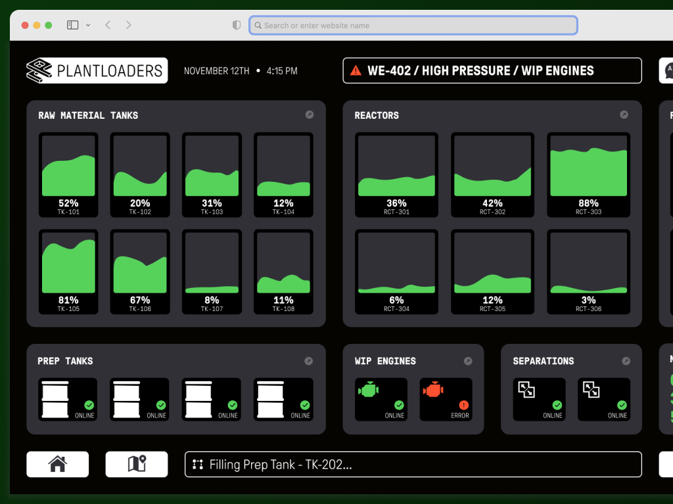Image resolution: width=673 pixels, height=504 pixels.
Task: Select the first Prep Tank barrel icon
Action: [x=55, y=399]
